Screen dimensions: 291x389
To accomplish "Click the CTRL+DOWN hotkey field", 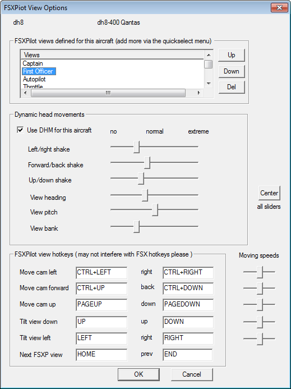I will (x=188, y=289).
